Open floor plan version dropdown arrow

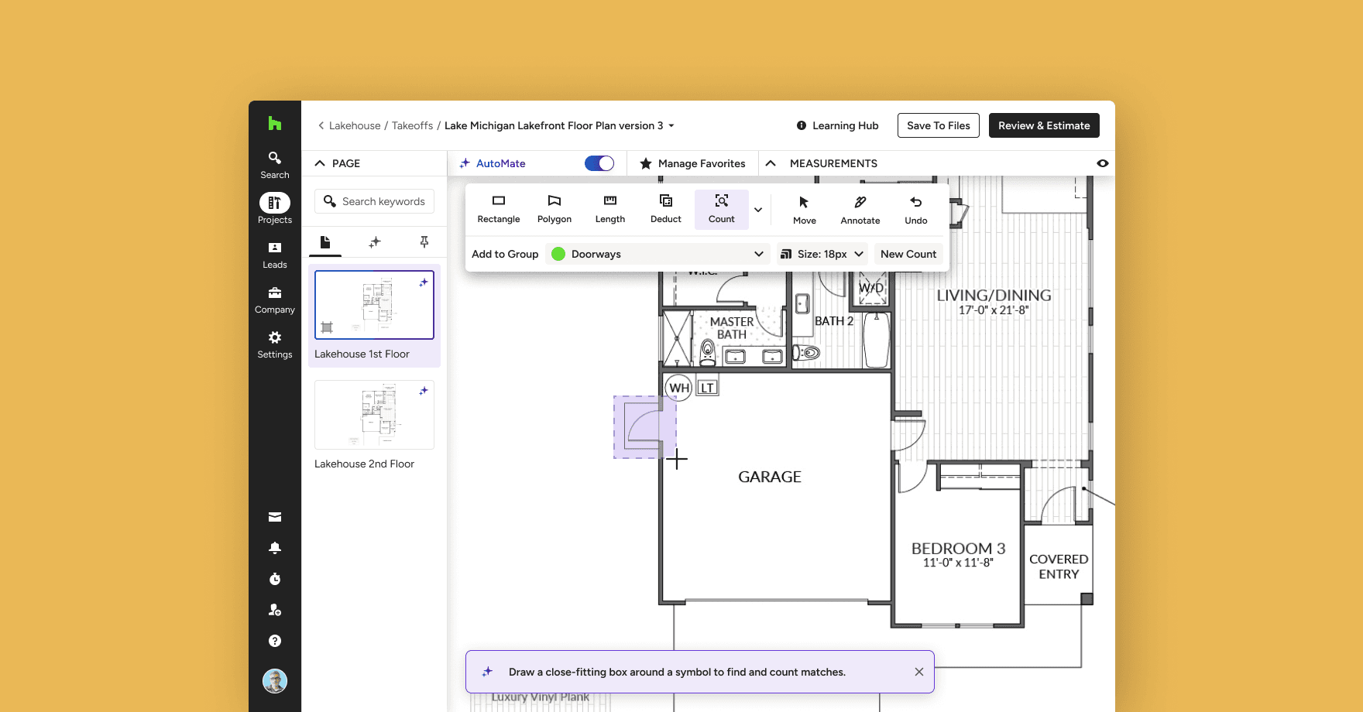pyautogui.click(x=671, y=125)
